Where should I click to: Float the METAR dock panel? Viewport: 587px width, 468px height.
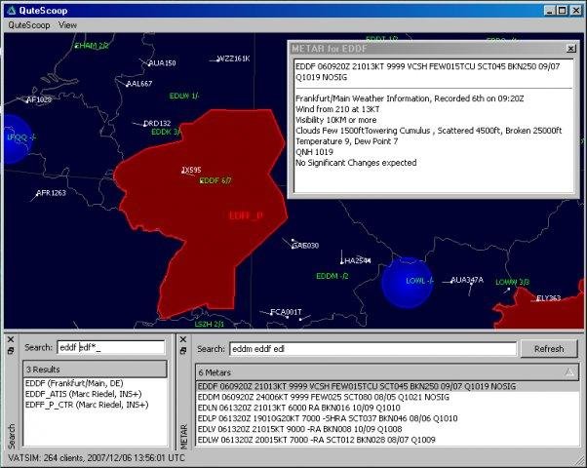click(183, 351)
